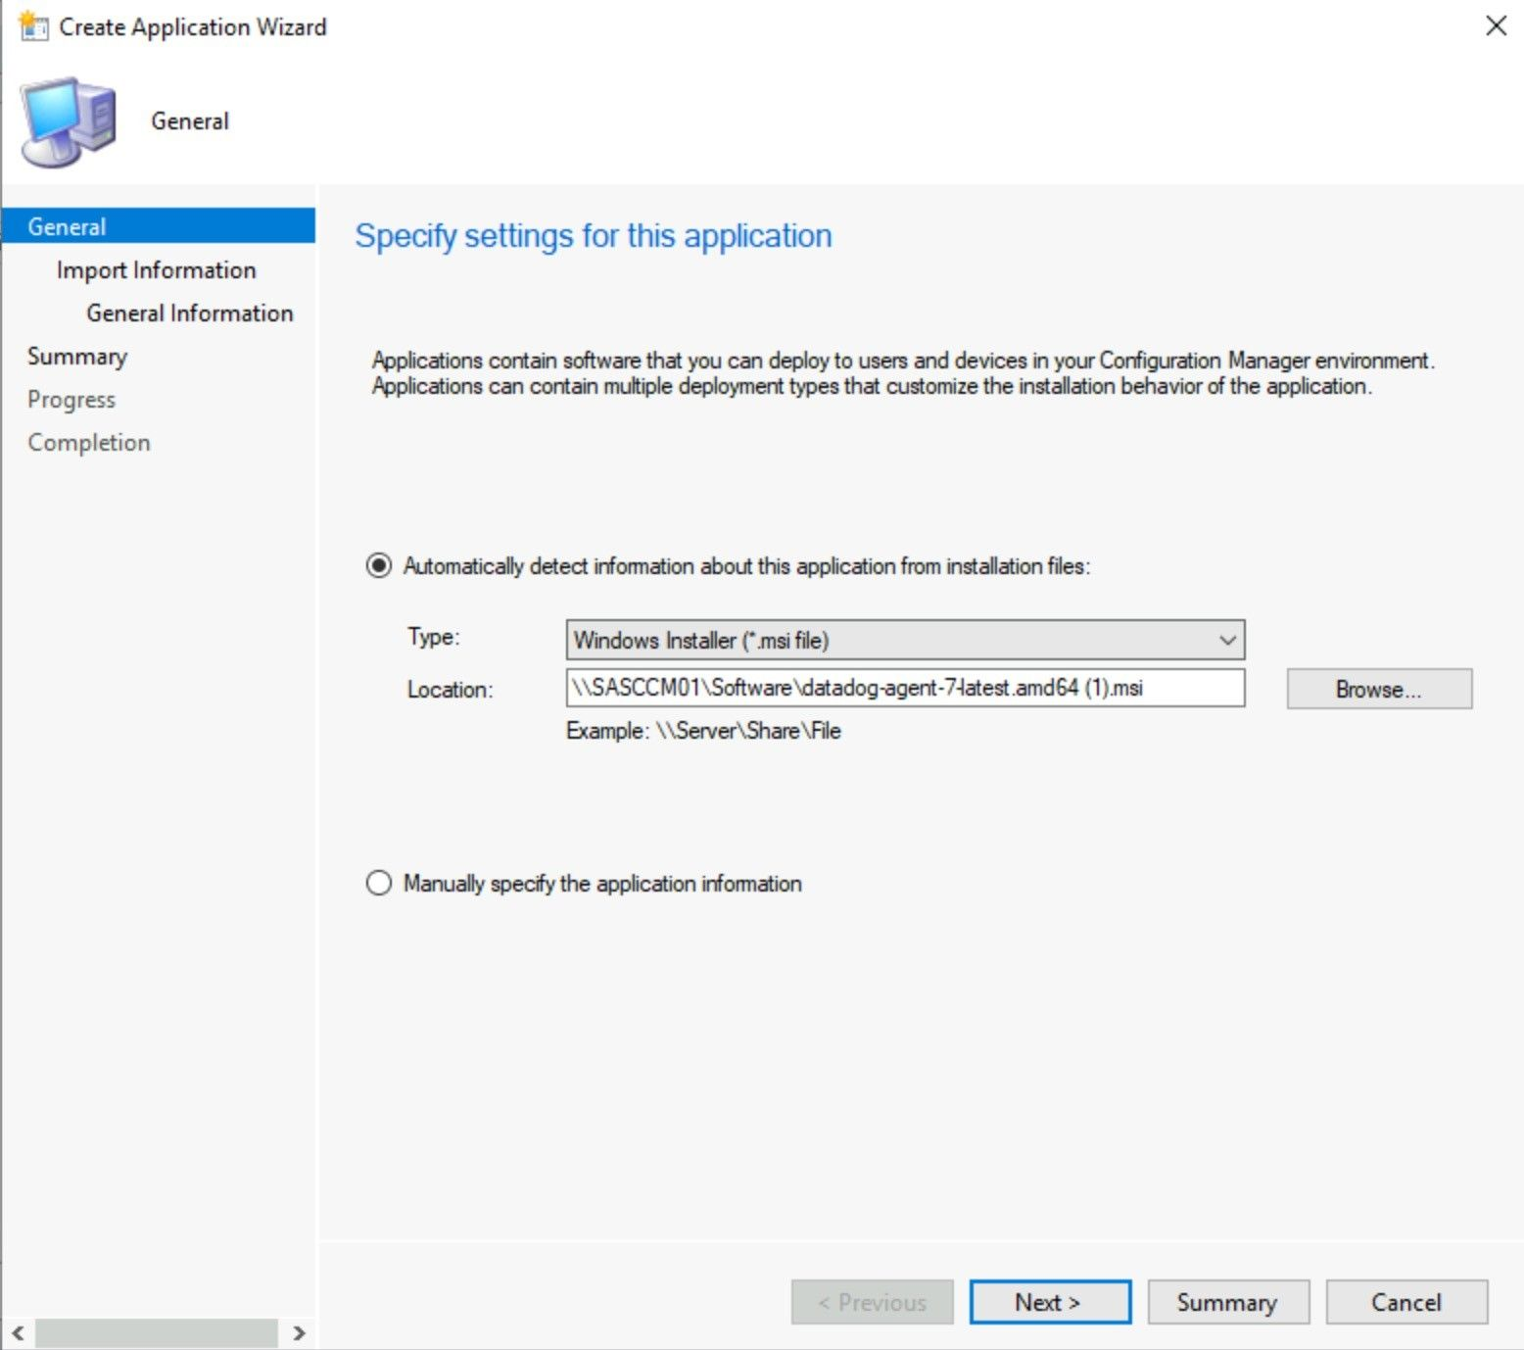The height and width of the screenshot is (1350, 1524).
Task: Select the Summary step in sidebar
Action: (x=77, y=357)
